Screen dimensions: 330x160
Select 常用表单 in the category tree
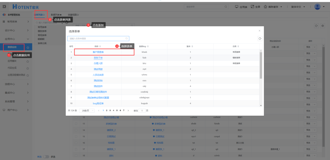(42, 27)
